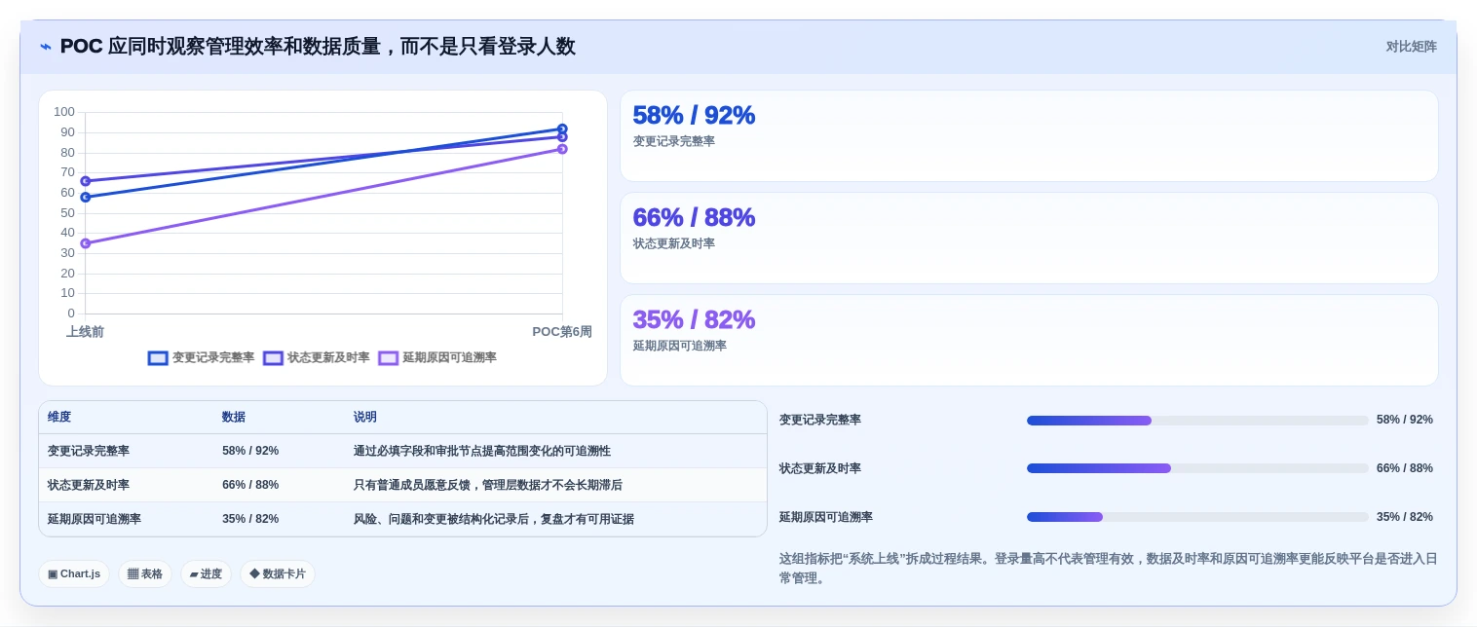Click the 对比矩阵 label in the header
This screenshot has height=627, width=1477.
1411,47
